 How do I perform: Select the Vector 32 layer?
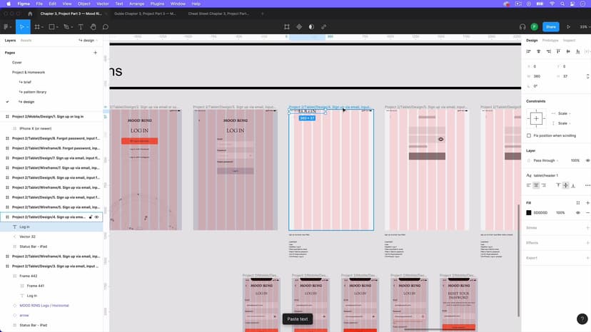27,237
